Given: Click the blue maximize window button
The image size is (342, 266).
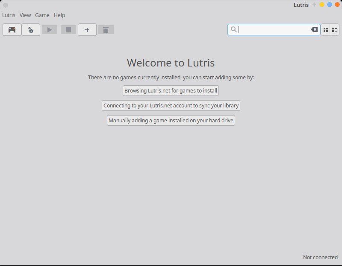Looking at the screenshot, I should tap(330, 5).
